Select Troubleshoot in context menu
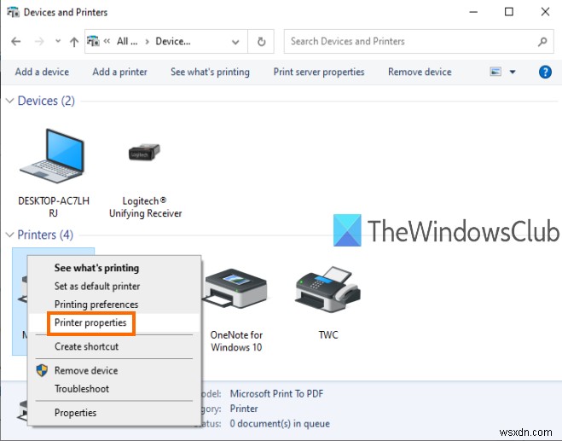The height and width of the screenshot is (441, 562). click(x=82, y=389)
